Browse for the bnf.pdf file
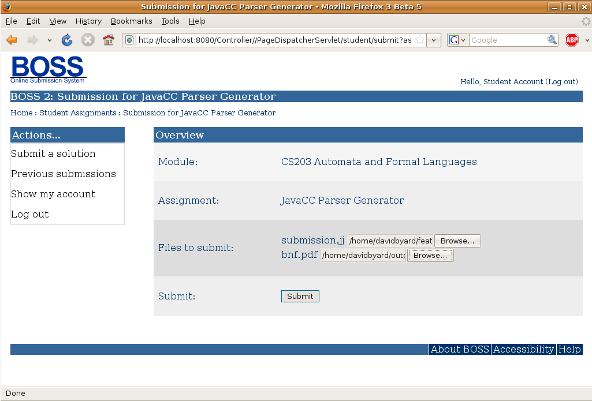 (x=430, y=256)
